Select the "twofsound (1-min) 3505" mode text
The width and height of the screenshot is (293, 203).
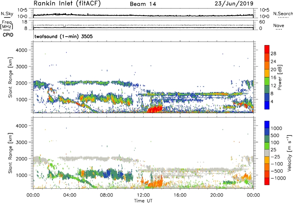tap(63, 36)
